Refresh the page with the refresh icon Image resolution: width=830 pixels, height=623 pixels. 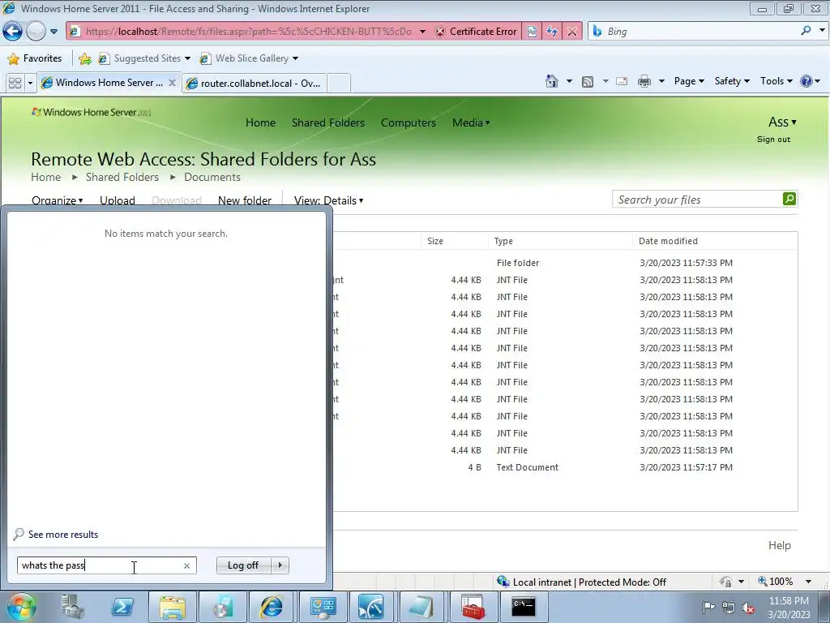click(552, 32)
